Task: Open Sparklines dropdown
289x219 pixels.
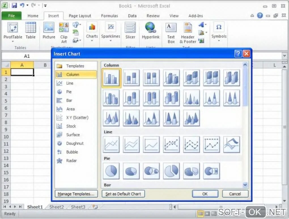Action: (110, 32)
